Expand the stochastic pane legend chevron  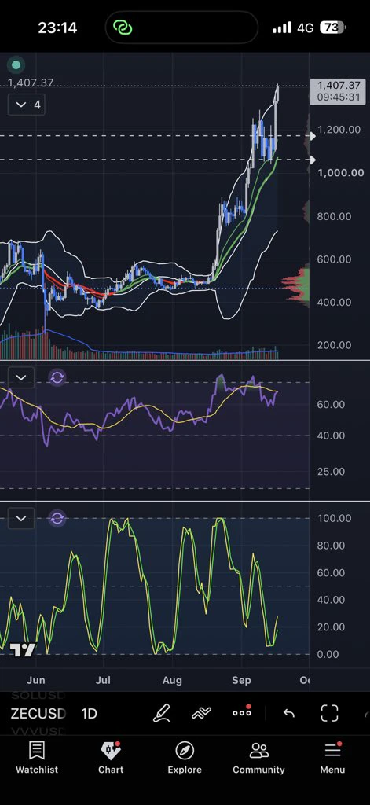(x=21, y=519)
